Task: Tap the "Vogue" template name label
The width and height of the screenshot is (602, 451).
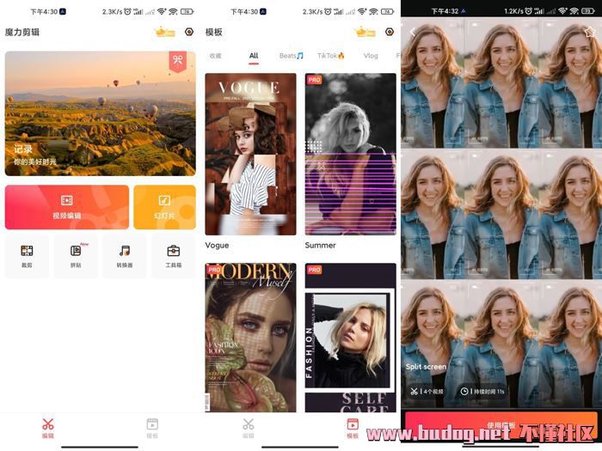Action: click(217, 246)
